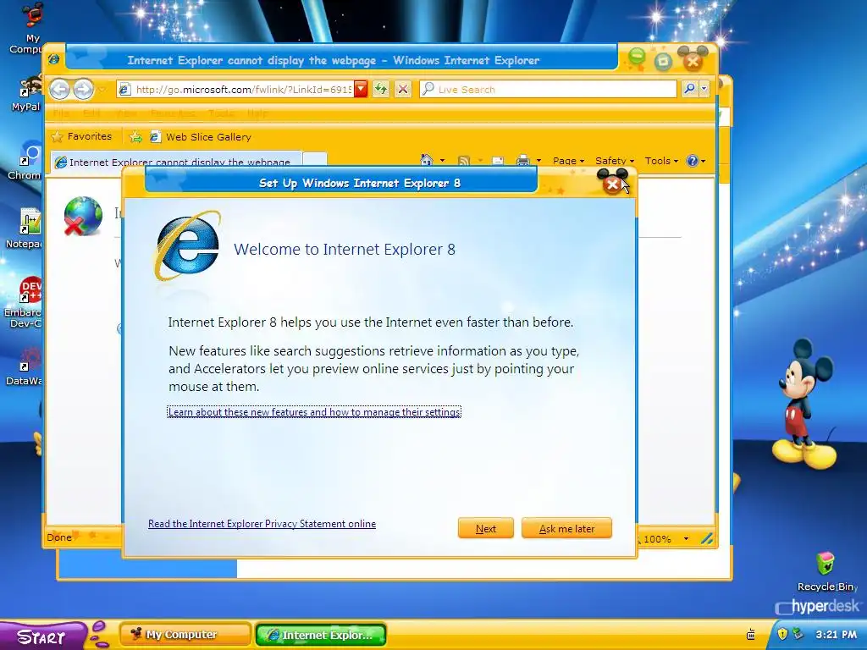Open the recent pages dropdown beside Forward
This screenshot has width=867, height=650.
(102, 90)
